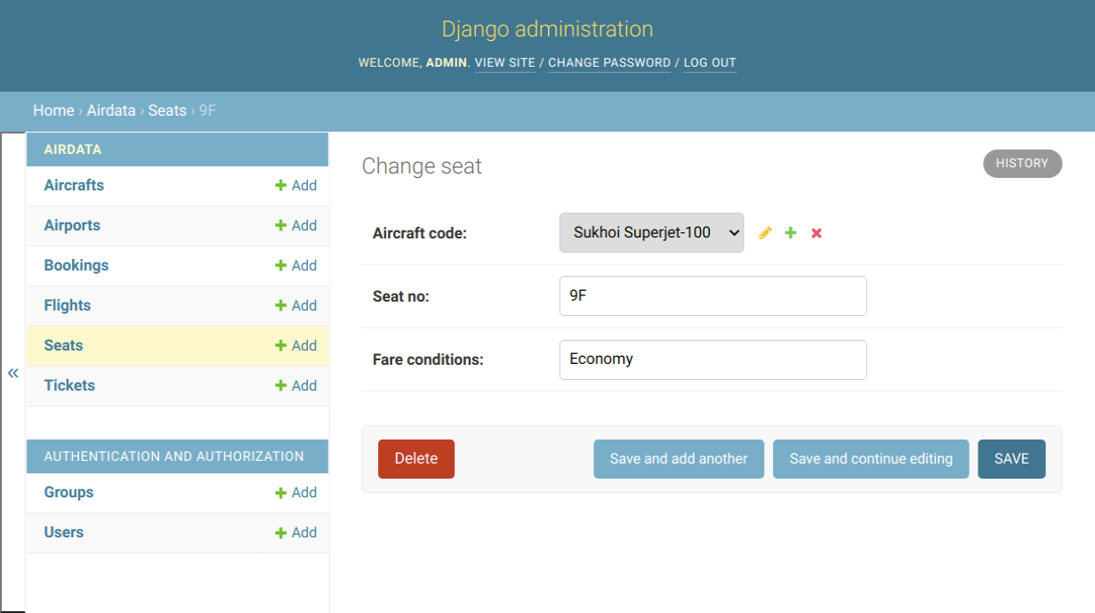
Task: Click the Add icon next to Bookings
Action: 295,265
